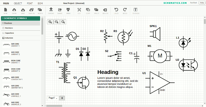Click the symbols panel vertical scrollbar
Screen dimensions: 206x107
click(x=42, y=26)
